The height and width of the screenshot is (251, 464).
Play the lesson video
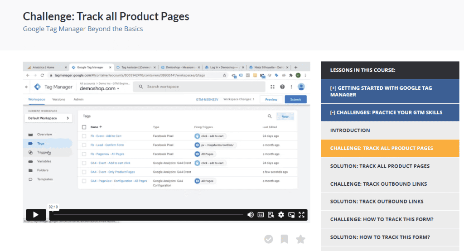tap(36, 215)
